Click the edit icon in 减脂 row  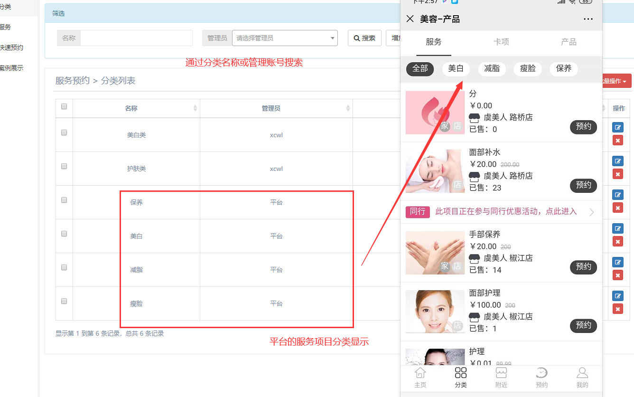click(617, 262)
